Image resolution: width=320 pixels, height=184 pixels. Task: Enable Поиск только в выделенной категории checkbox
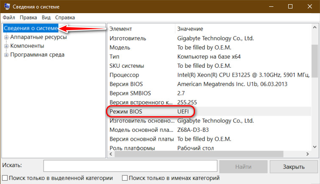5,178
